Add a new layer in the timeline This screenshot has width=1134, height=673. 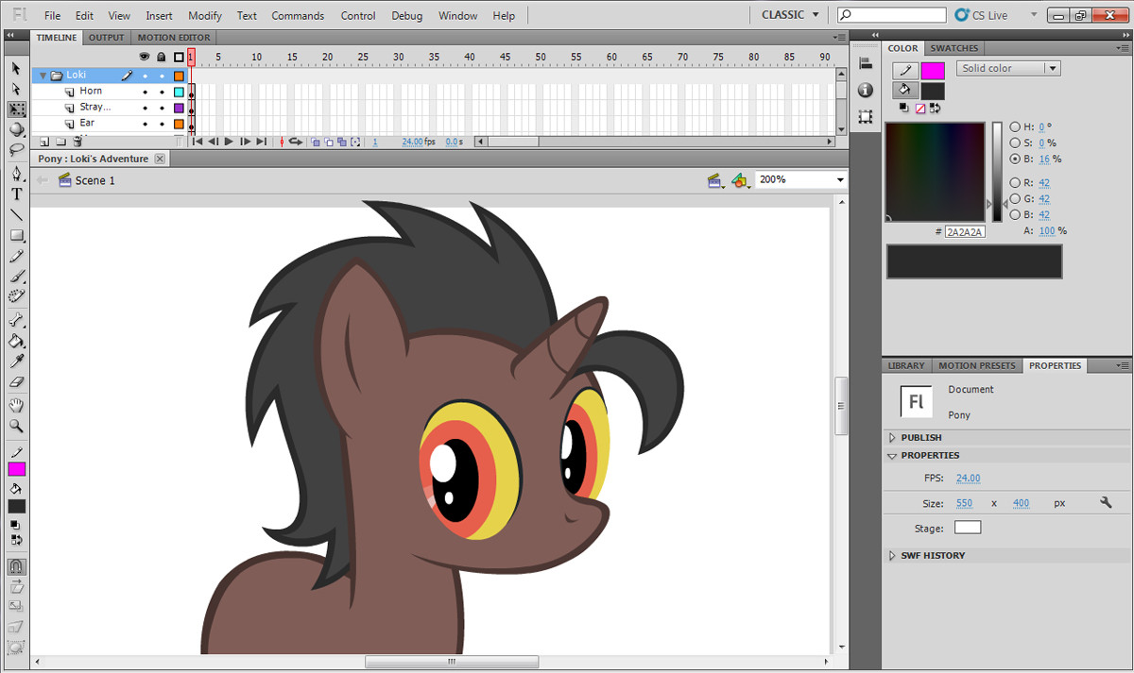(44, 142)
